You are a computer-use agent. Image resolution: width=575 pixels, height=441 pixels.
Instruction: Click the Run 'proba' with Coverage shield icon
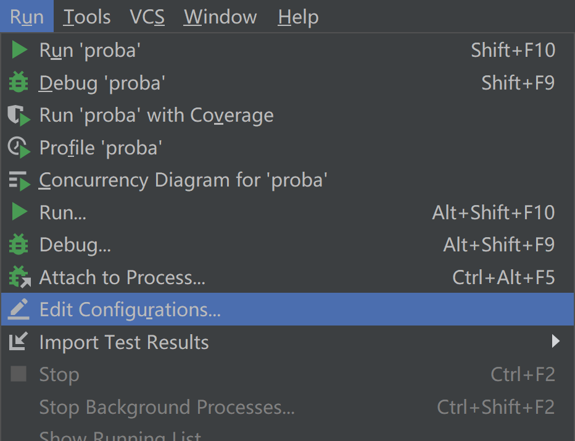(19, 115)
